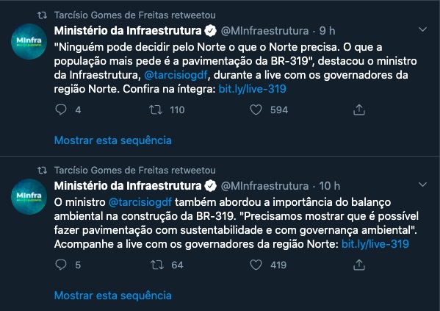Open @tarcisiogdf mention in the second tweet
Image resolution: width=440 pixels, height=311 pixels.
tap(140, 202)
